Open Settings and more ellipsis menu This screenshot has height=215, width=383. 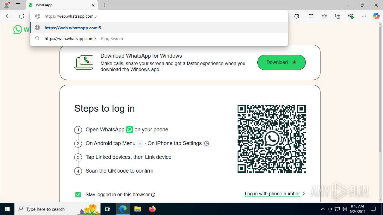364,16
